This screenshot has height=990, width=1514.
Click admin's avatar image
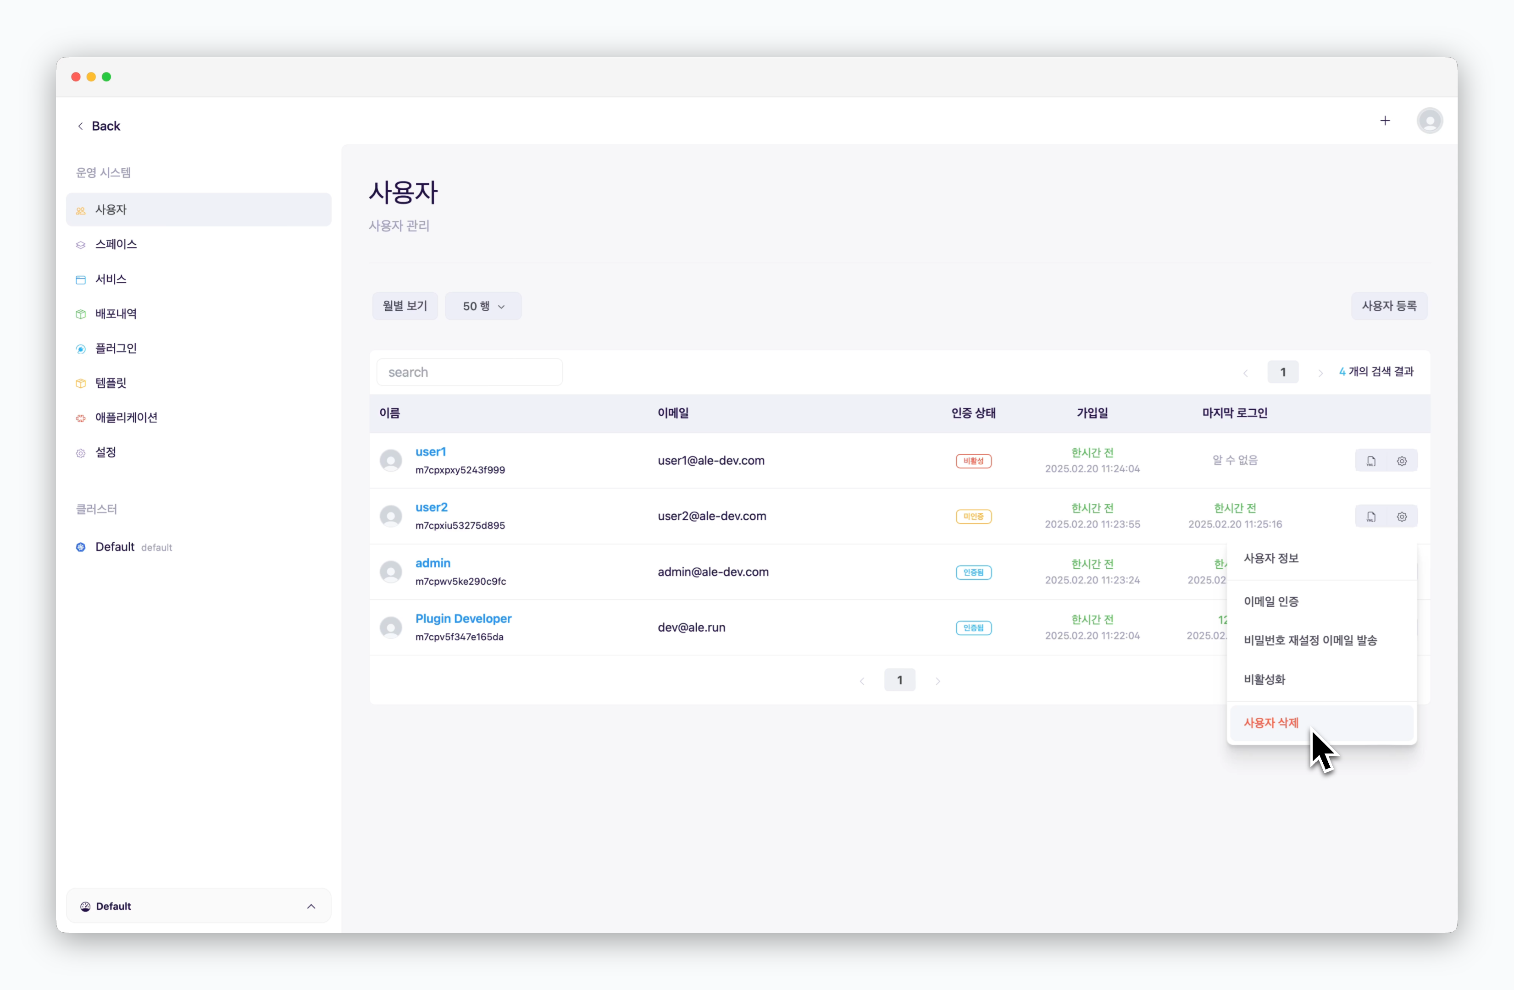pos(391,572)
